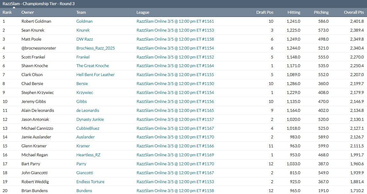
Task: Sort by Overall Pts column header
Action: (x=354, y=12)
